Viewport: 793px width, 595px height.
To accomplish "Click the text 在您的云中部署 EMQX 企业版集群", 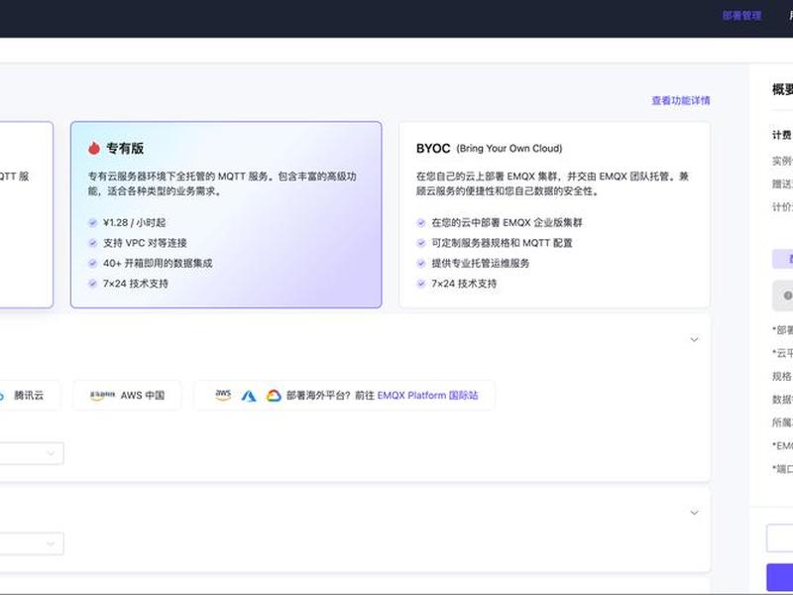I will [x=507, y=222].
